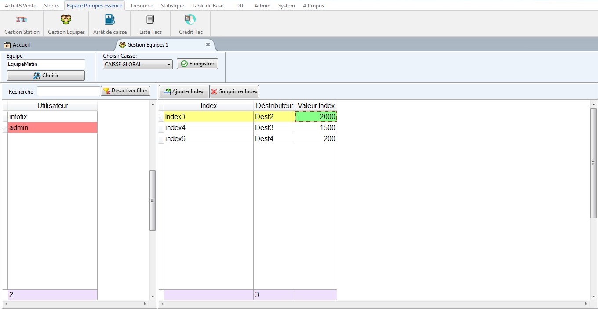Click Ajouter Index button
The width and height of the screenshot is (598, 309).
point(183,91)
